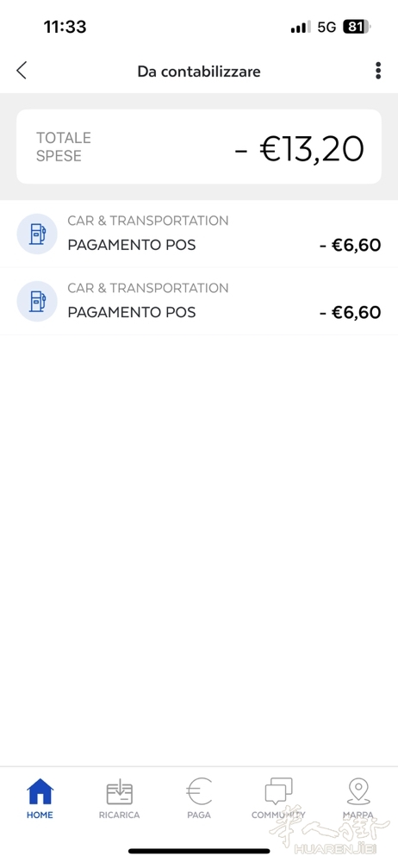
Task: Tap the back arrow icon
Action: pyautogui.click(x=22, y=71)
